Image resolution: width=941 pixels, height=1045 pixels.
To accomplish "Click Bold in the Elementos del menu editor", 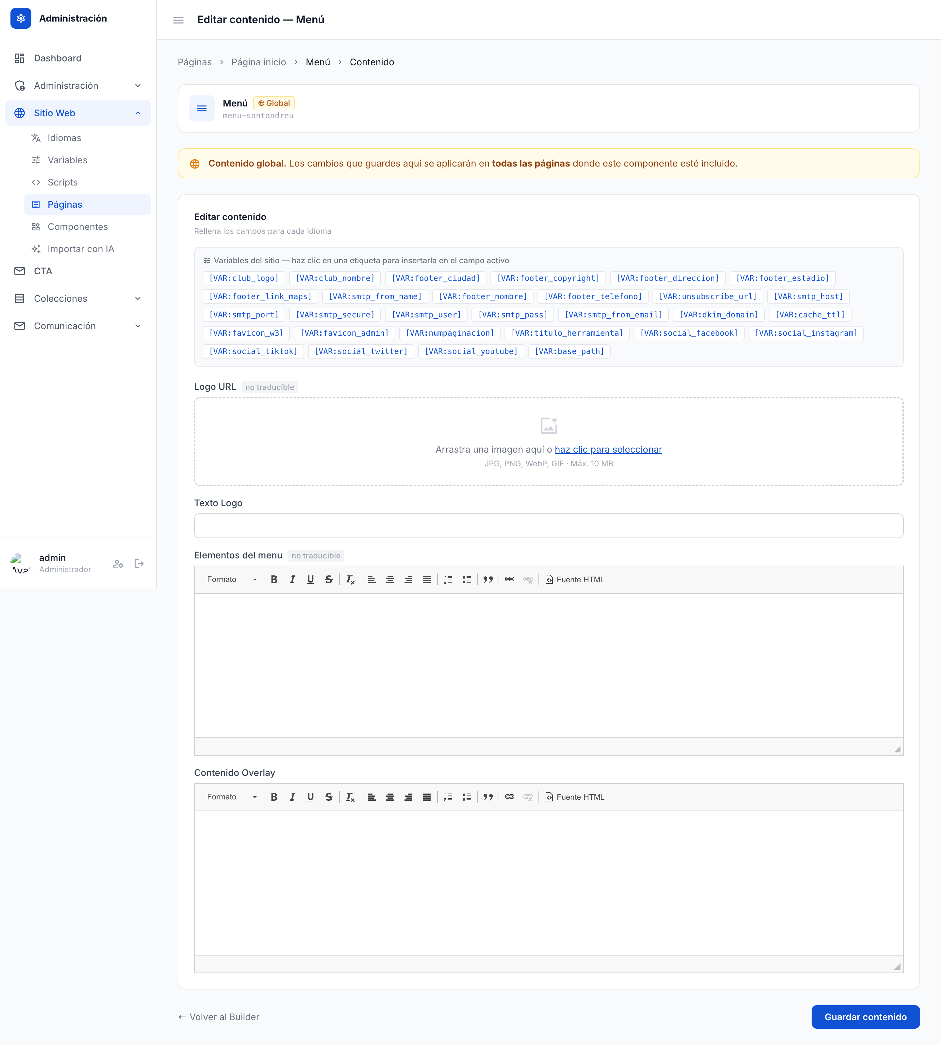I will pyautogui.click(x=274, y=579).
